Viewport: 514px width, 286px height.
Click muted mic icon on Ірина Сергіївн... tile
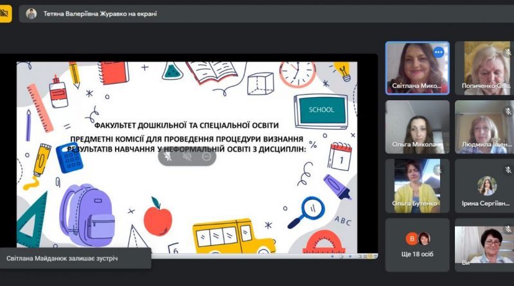[508, 170]
